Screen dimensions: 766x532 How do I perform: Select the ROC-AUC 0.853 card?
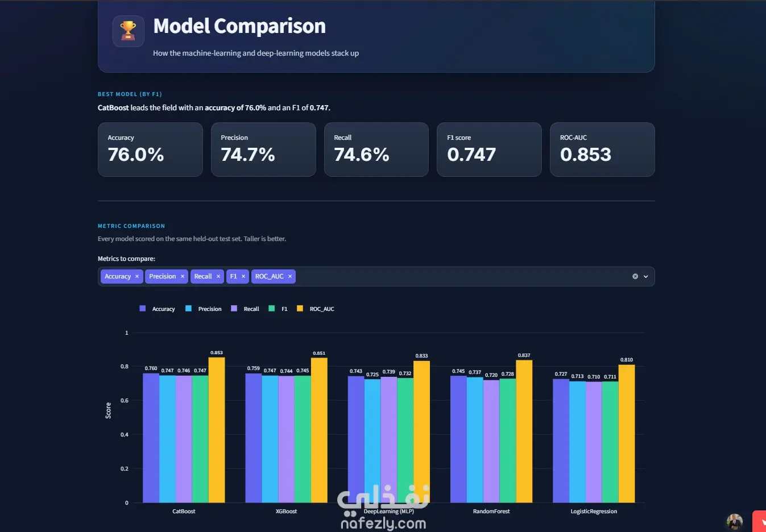602,149
